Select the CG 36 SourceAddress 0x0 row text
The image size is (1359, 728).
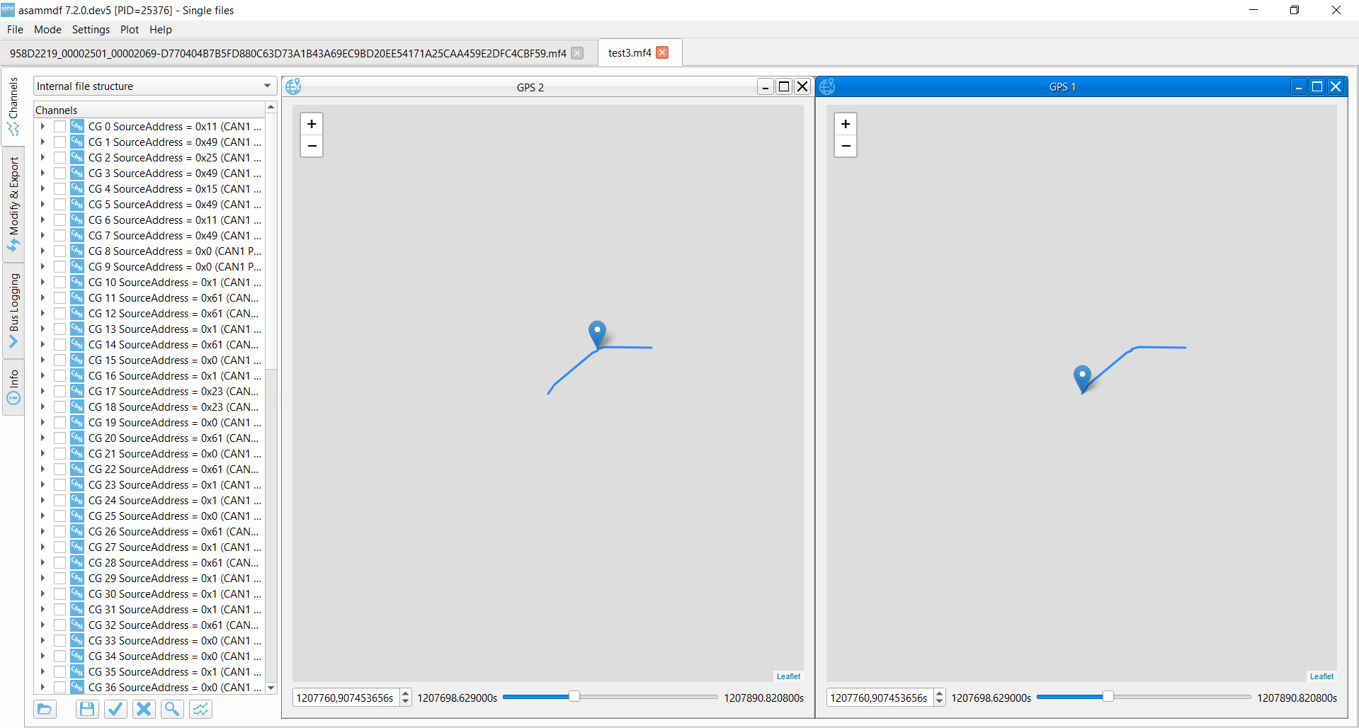click(x=174, y=687)
